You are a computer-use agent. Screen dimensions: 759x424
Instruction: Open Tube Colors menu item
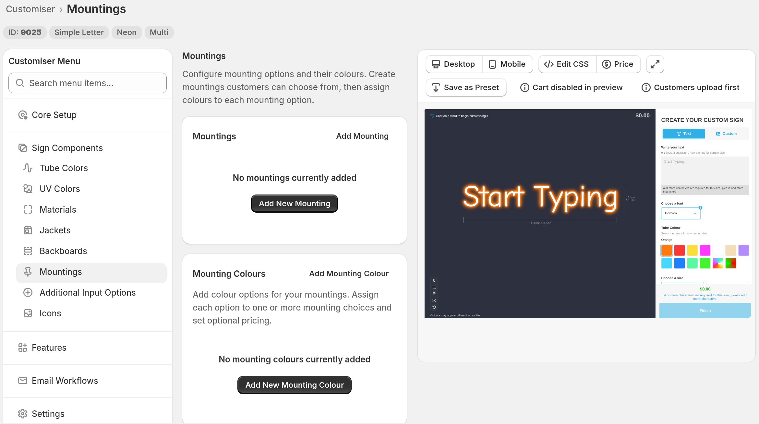click(x=91, y=168)
